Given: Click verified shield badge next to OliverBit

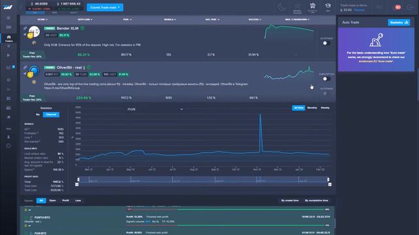Looking at the screenshot, I should point(89,67).
